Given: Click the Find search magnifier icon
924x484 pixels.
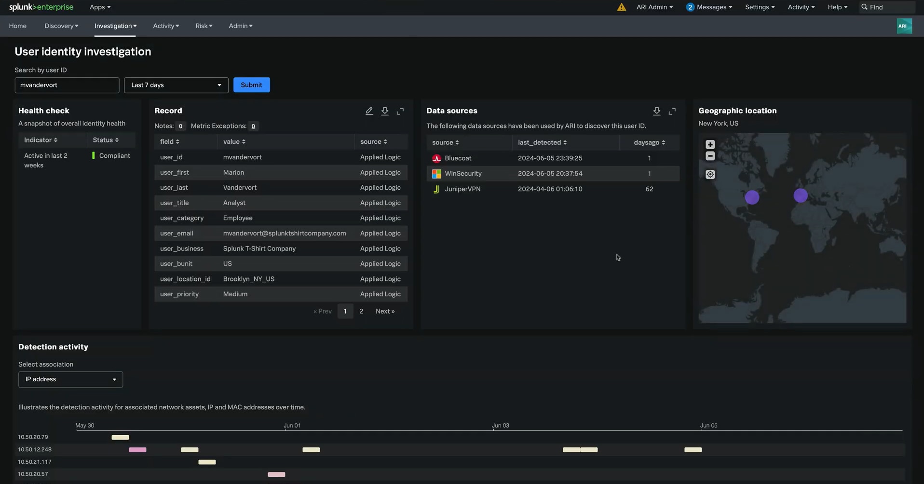Looking at the screenshot, I should (x=864, y=7).
